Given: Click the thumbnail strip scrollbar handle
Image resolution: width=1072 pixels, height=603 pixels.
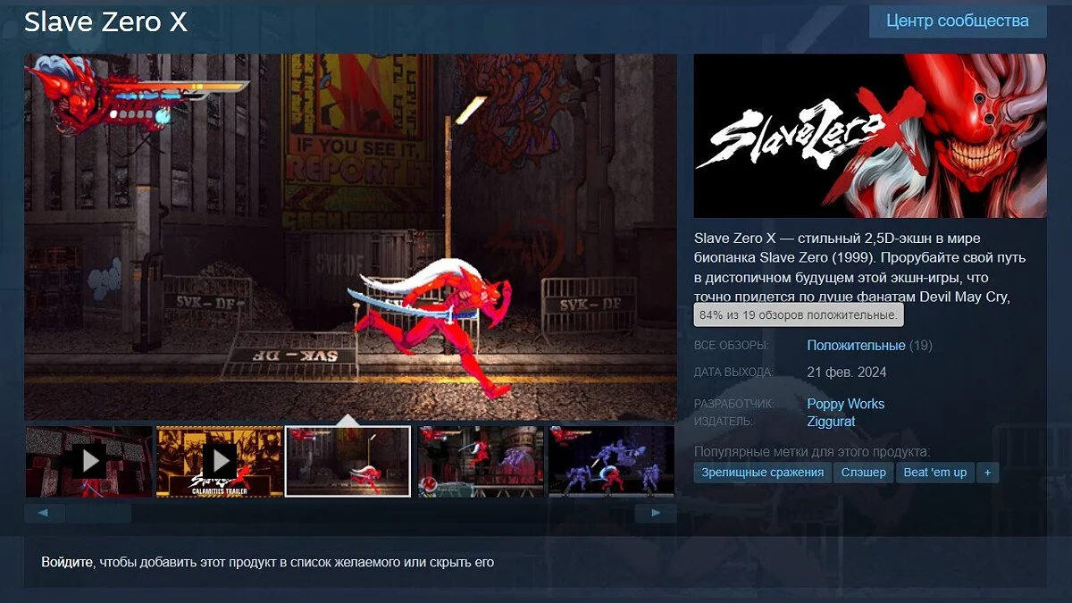Looking at the screenshot, I should [99, 514].
